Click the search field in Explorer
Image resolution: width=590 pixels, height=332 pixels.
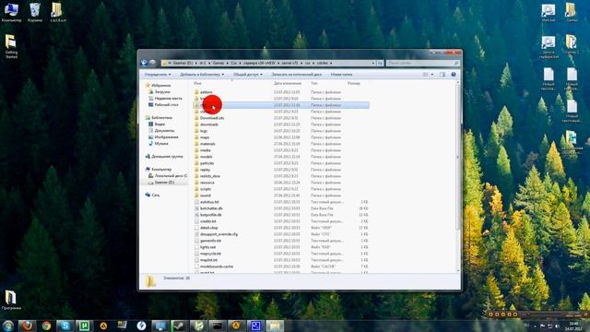pyautogui.click(x=422, y=64)
